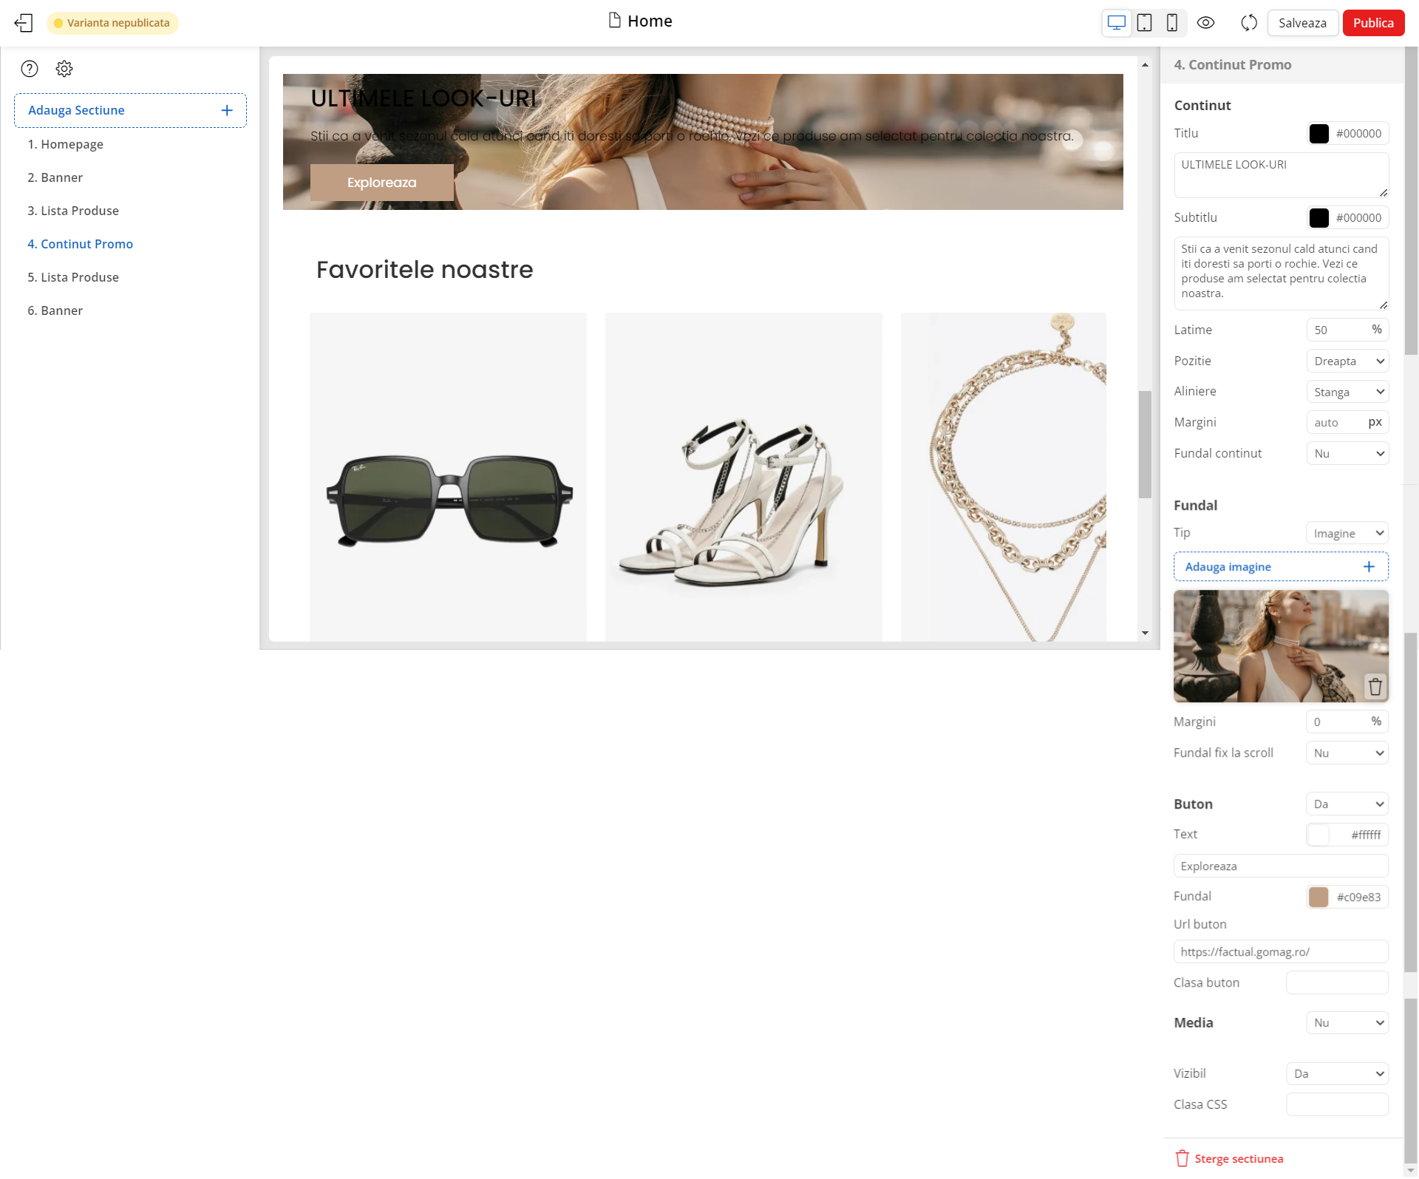
Task: Click the exit editor icon
Action: [x=24, y=23]
